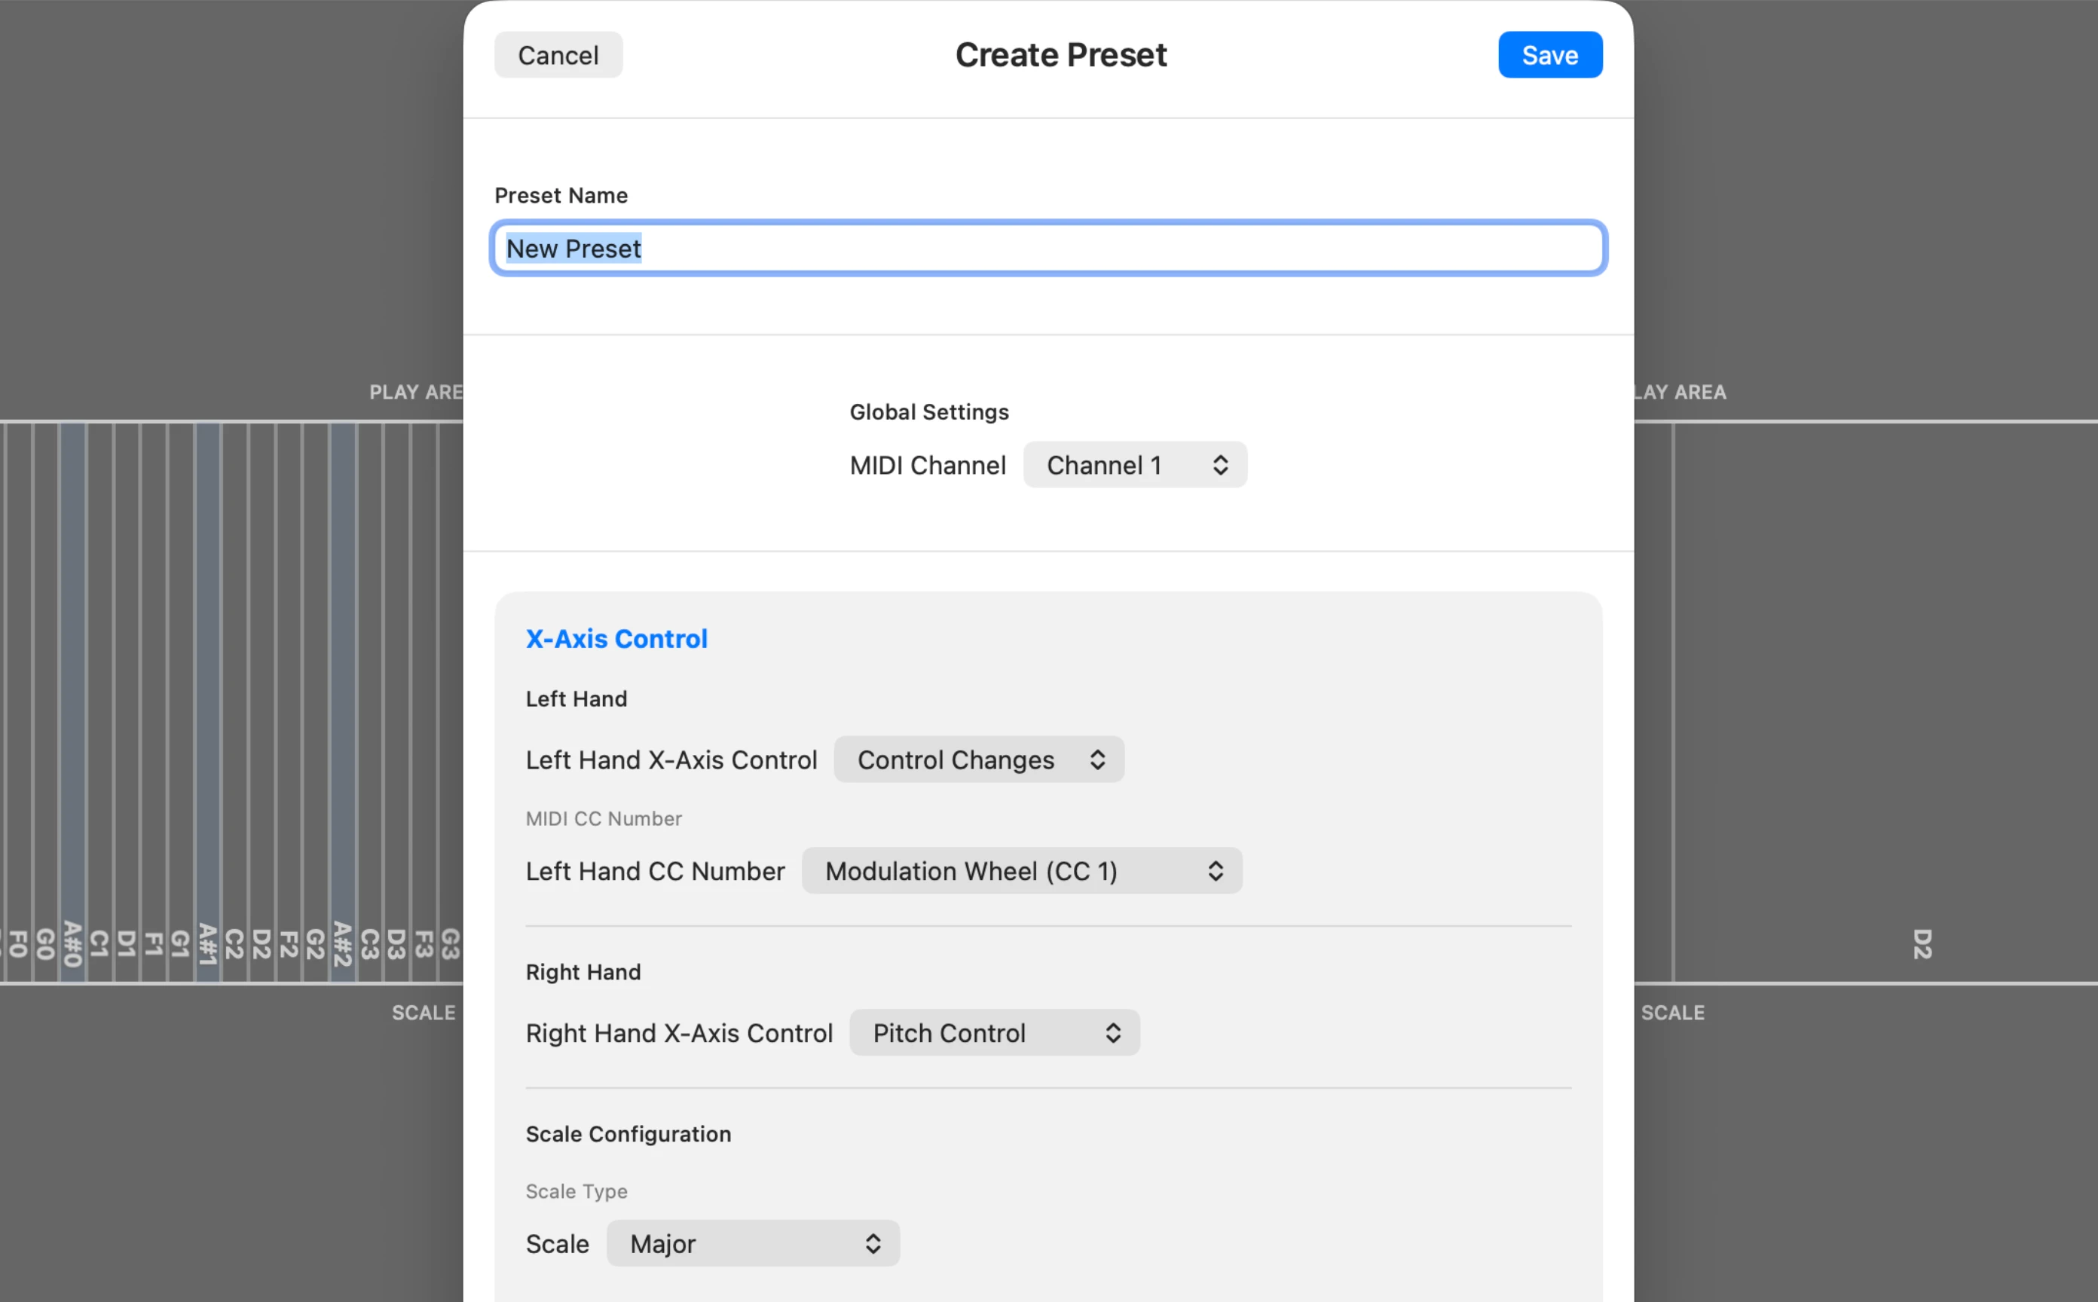Viewport: 2098px width, 1302px height.
Task: Tap the C3 key in background play area
Action: [x=370, y=701]
